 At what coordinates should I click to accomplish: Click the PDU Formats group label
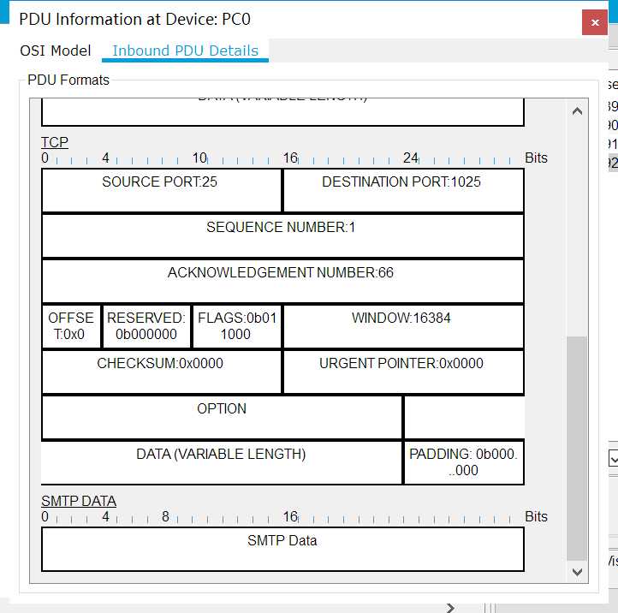point(68,80)
